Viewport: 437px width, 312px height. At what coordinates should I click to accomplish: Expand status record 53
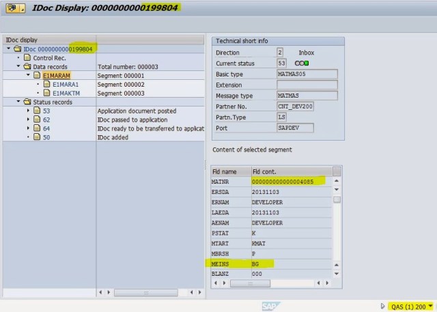click(27, 111)
